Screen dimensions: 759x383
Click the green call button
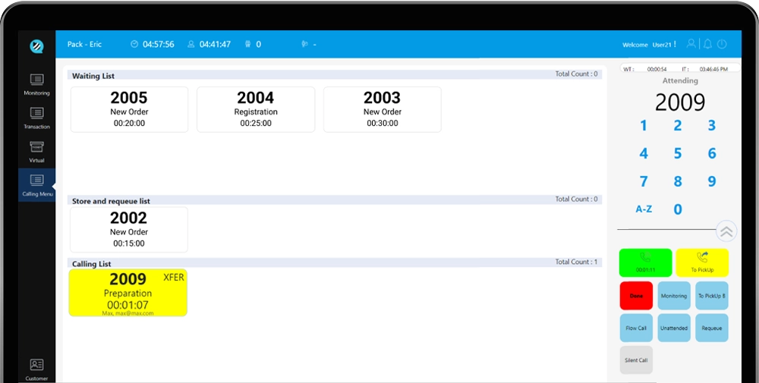click(645, 262)
